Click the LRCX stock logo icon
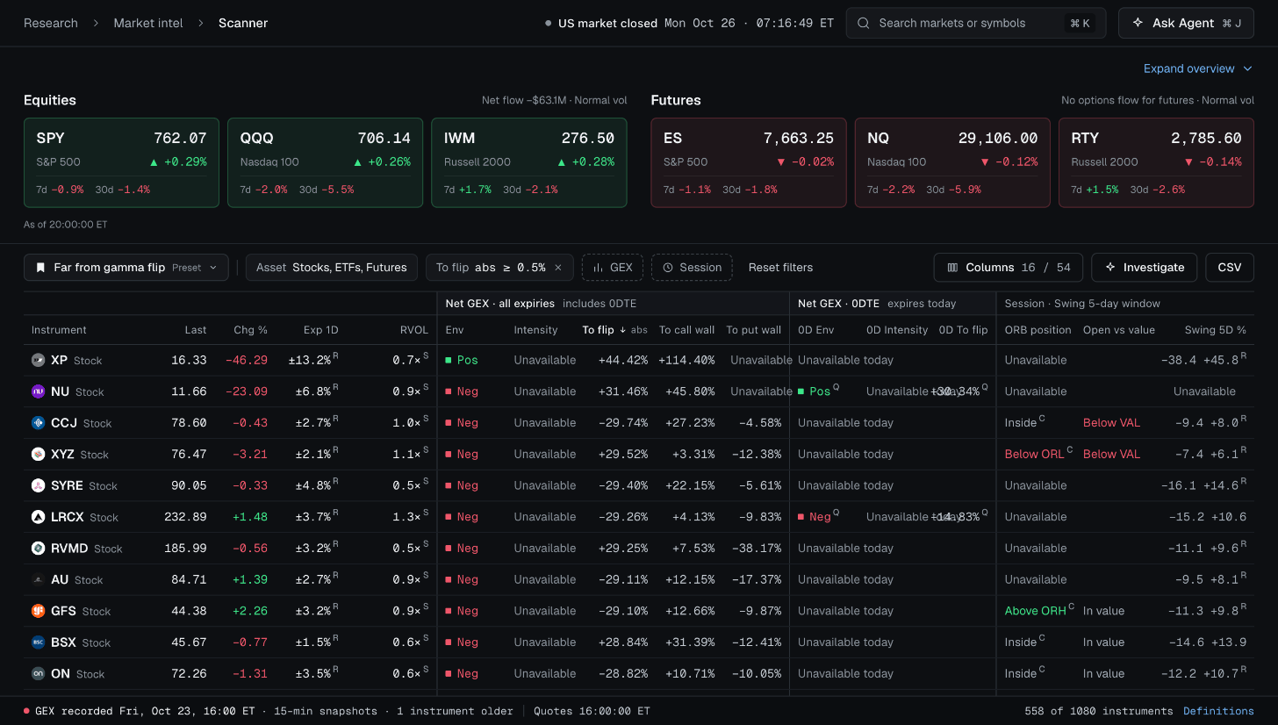The width and height of the screenshot is (1278, 725). (39, 517)
